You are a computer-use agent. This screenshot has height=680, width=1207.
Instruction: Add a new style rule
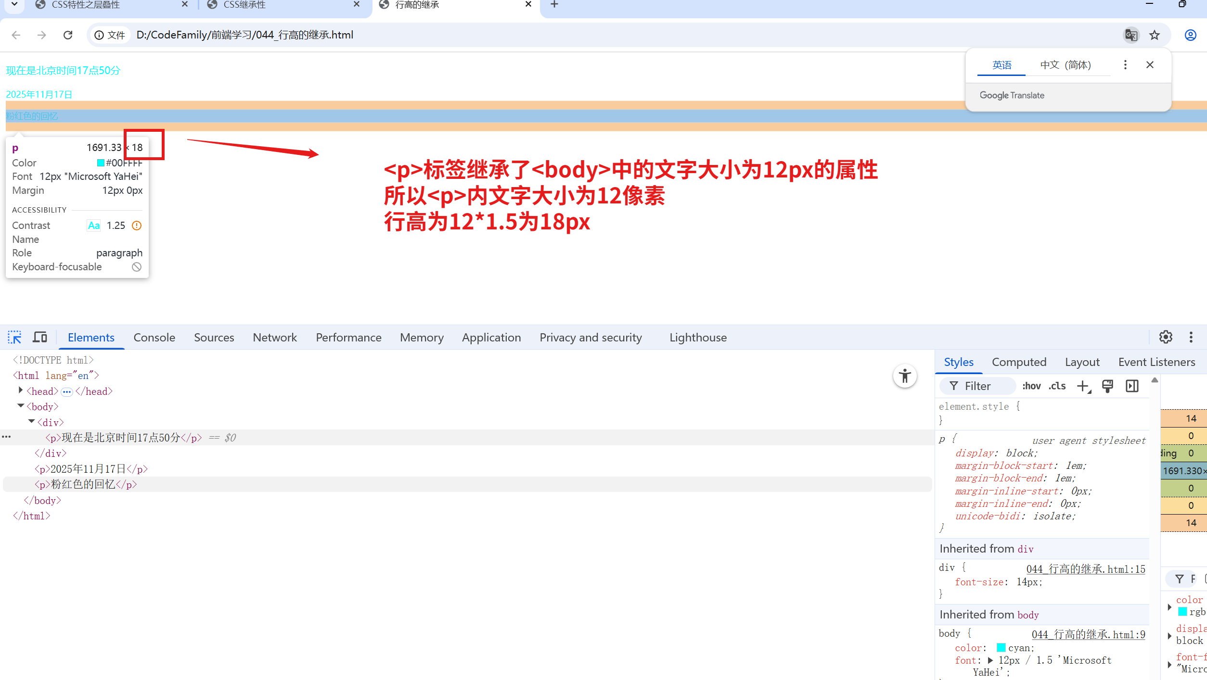pyautogui.click(x=1083, y=386)
